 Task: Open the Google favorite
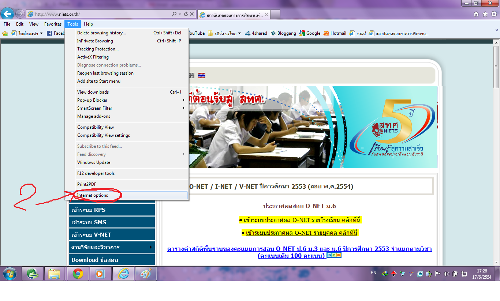tap(310, 33)
